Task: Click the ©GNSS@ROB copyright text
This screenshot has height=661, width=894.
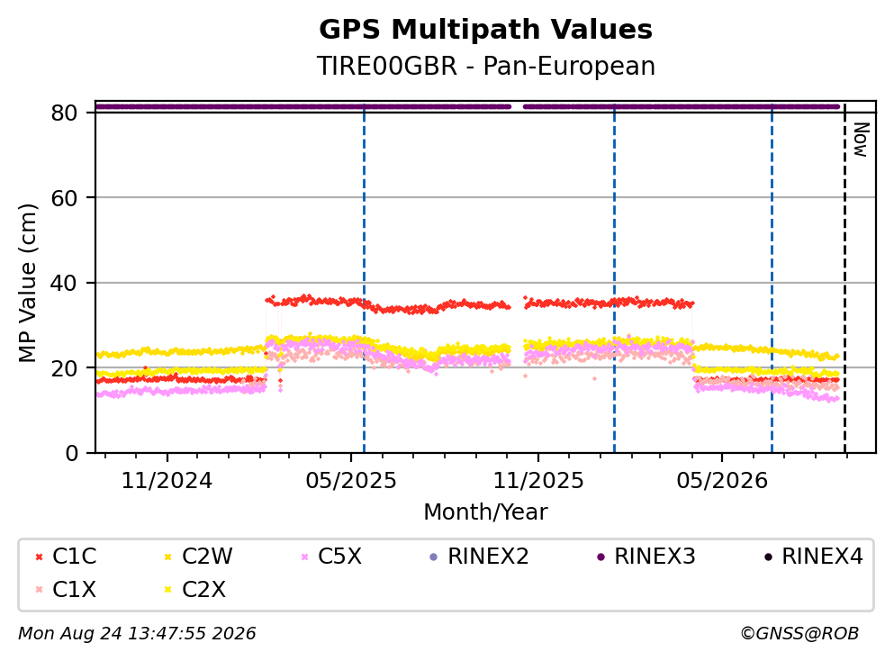Action: pos(799,634)
